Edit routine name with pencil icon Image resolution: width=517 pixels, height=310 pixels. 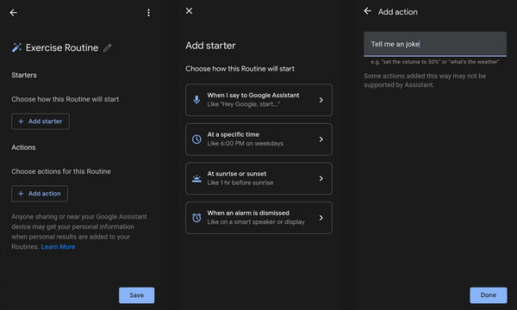tap(108, 47)
